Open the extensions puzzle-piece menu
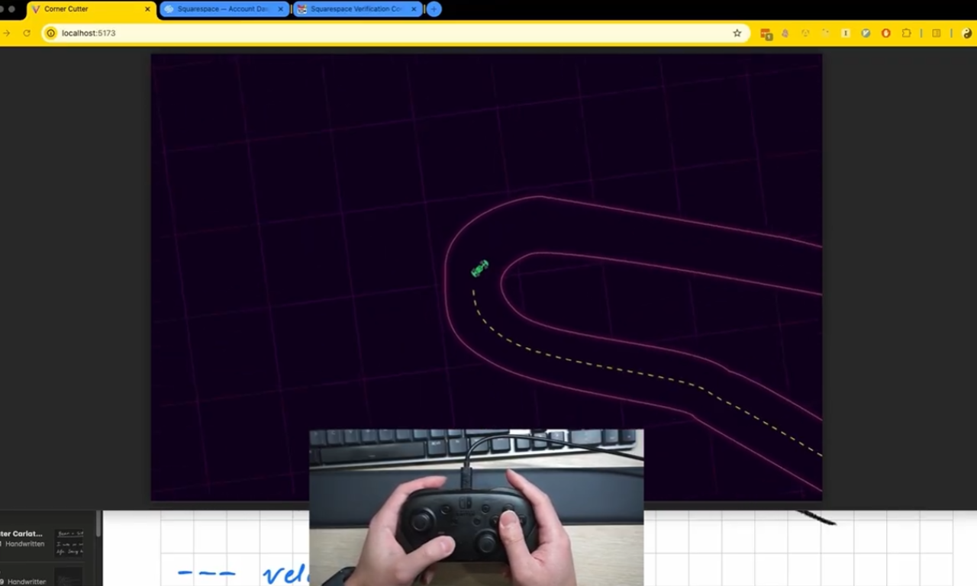This screenshot has width=977, height=586. (x=906, y=34)
